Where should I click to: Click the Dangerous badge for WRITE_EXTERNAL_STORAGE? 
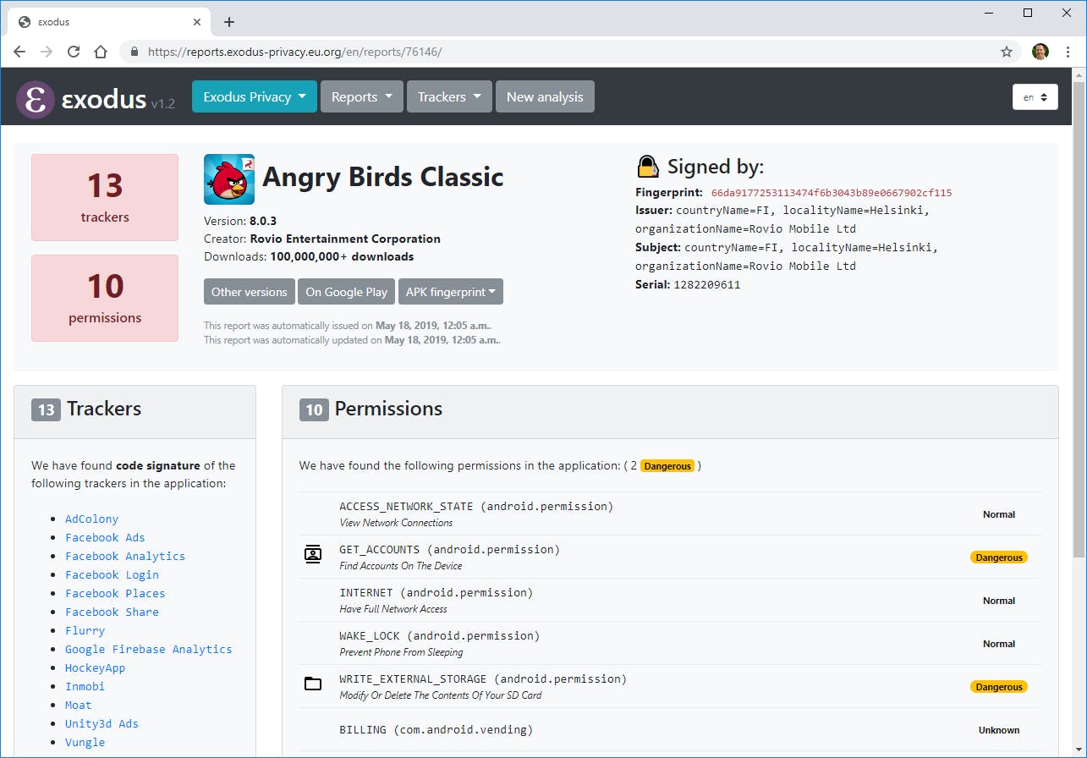point(999,687)
